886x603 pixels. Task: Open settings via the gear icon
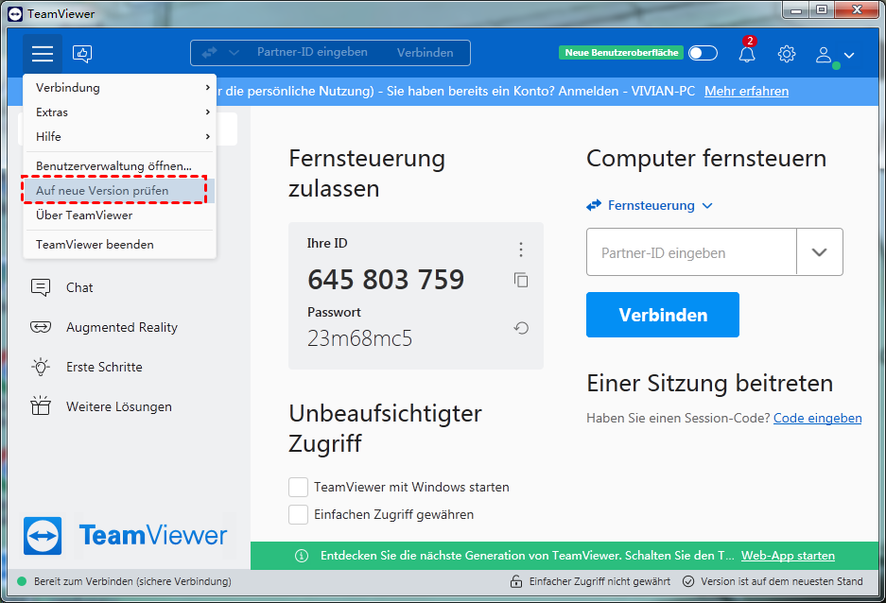(787, 54)
